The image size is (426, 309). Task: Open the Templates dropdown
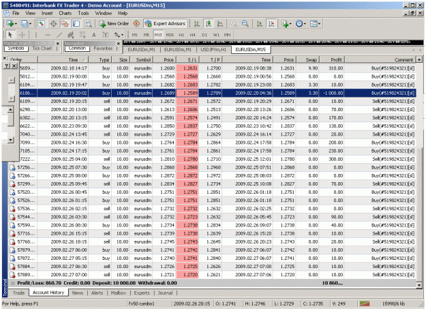click(315, 24)
